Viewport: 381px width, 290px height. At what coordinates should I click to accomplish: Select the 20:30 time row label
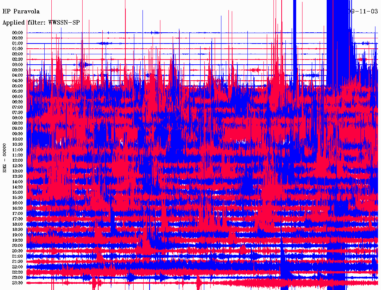[17, 251]
